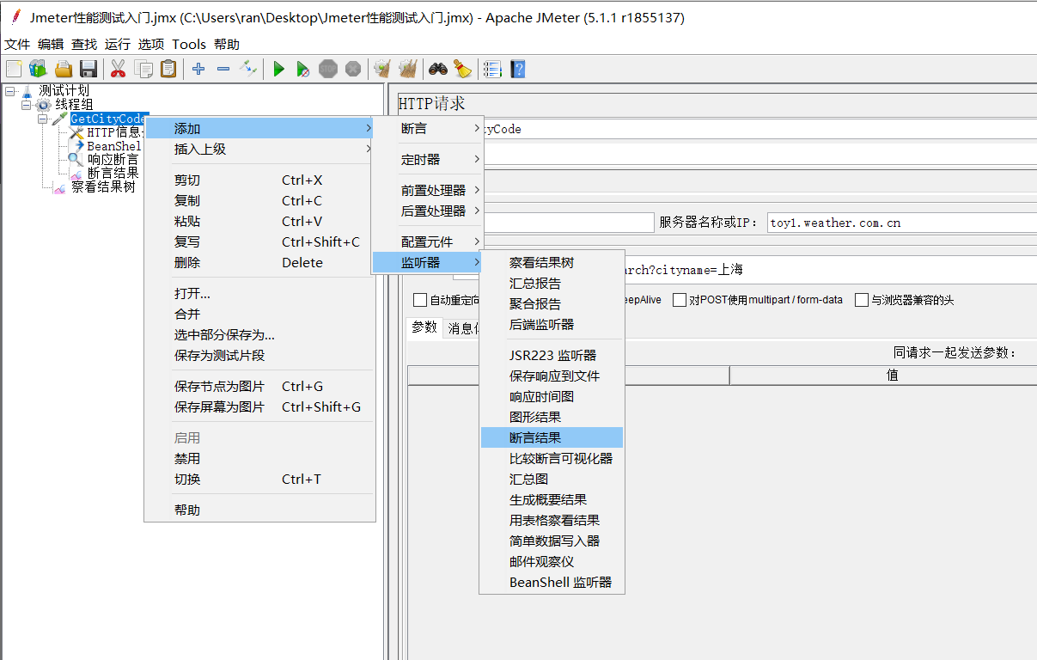Open the 查找 menu

pos(84,45)
